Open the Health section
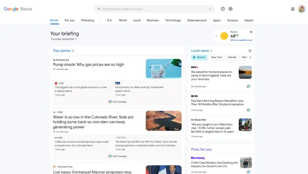This screenshot has height=174, width=308. click(249, 20)
